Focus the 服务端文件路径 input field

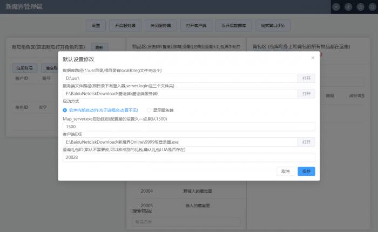(x=180, y=94)
